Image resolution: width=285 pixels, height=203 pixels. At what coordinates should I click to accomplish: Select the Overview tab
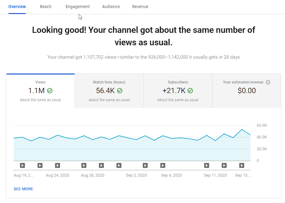17,7
